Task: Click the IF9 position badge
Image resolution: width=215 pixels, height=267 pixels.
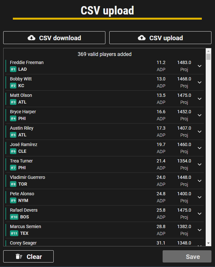Action: (13, 201)
